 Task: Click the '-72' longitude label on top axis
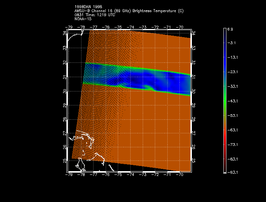(155, 27)
